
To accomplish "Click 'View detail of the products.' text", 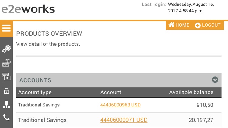I will coord(48,44).
